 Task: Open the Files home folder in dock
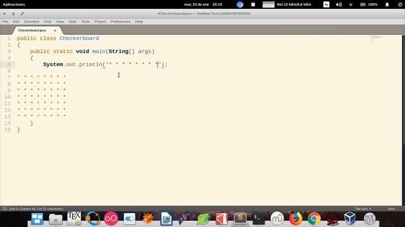pyautogui.click(x=56, y=219)
